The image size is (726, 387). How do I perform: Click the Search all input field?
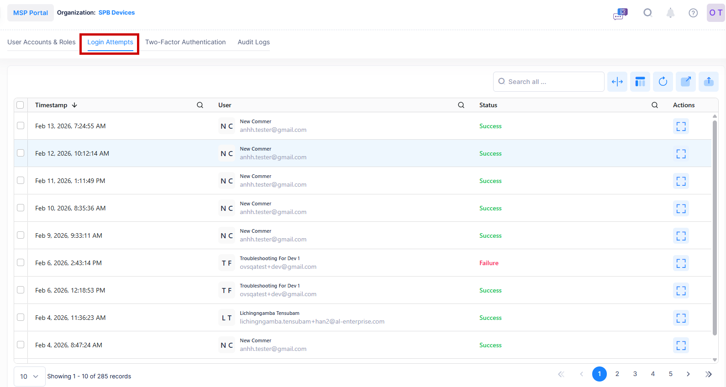point(552,82)
